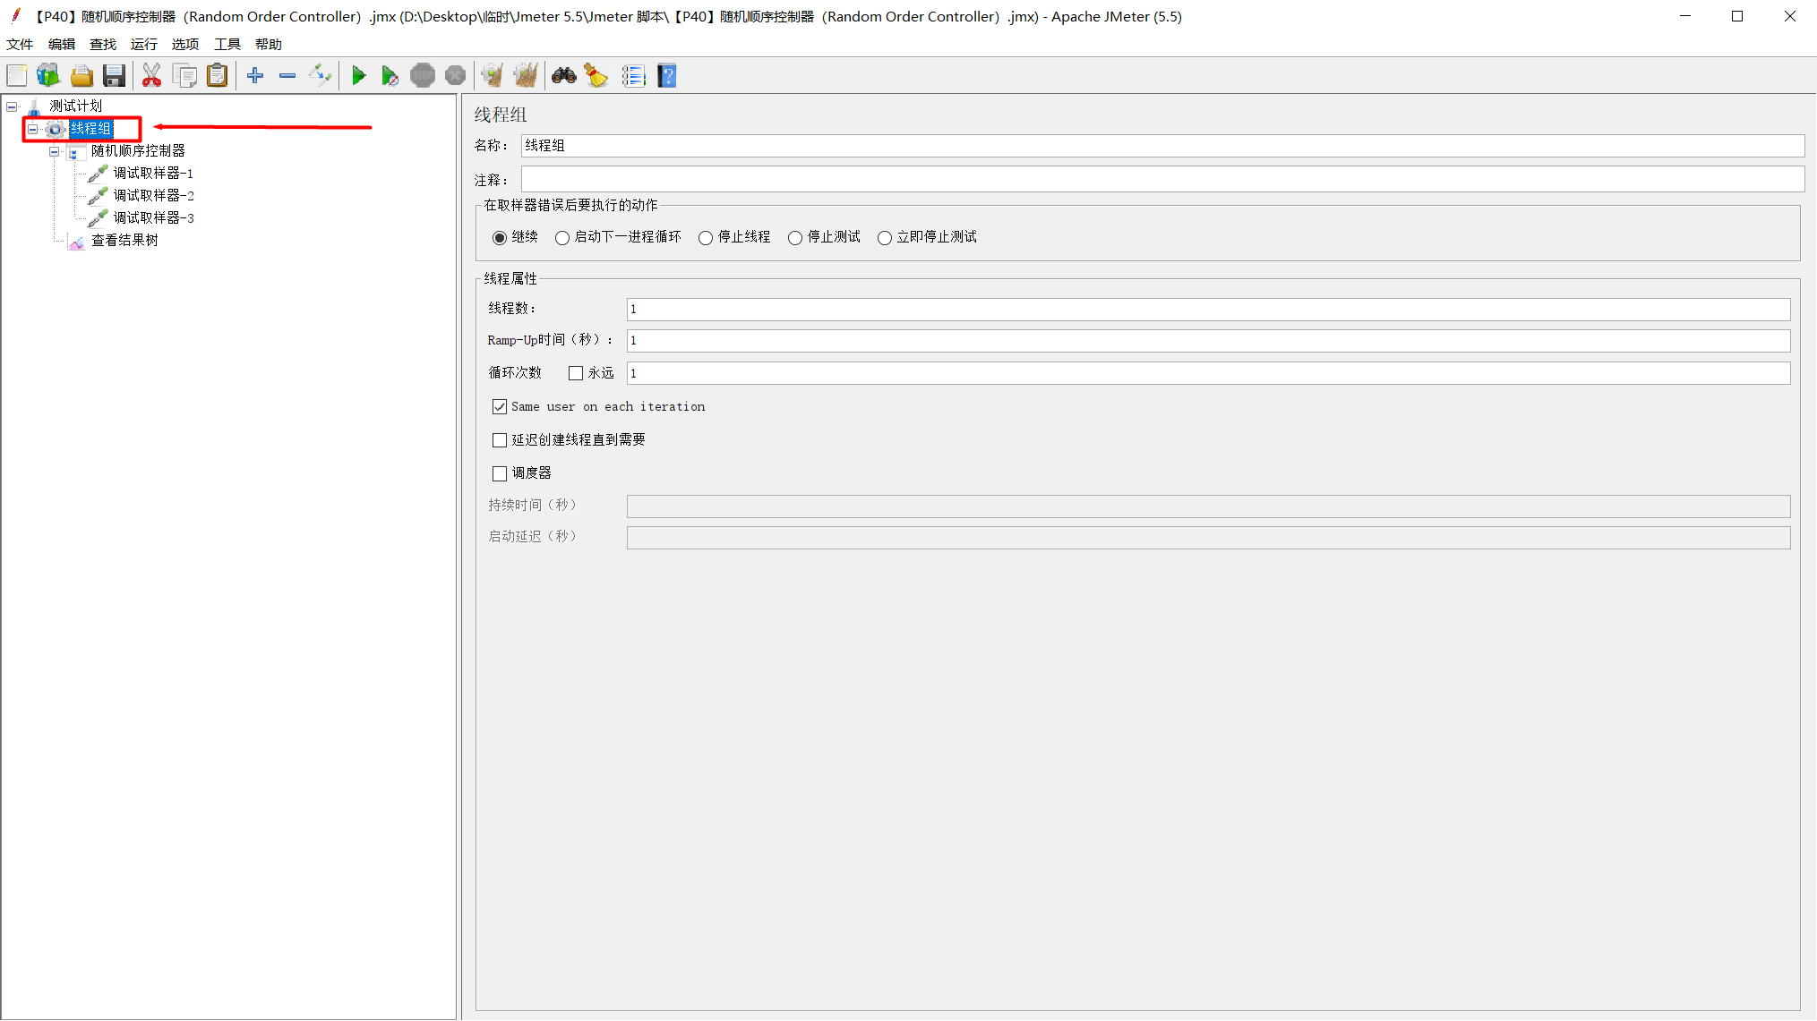Click the Start test green play icon
This screenshot has height=1021, width=1817.
coord(358,76)
